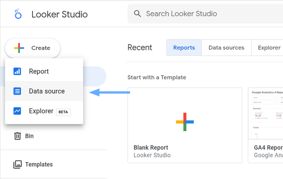Click the large plus on Blank Report
283x179 pixels.
185,122
